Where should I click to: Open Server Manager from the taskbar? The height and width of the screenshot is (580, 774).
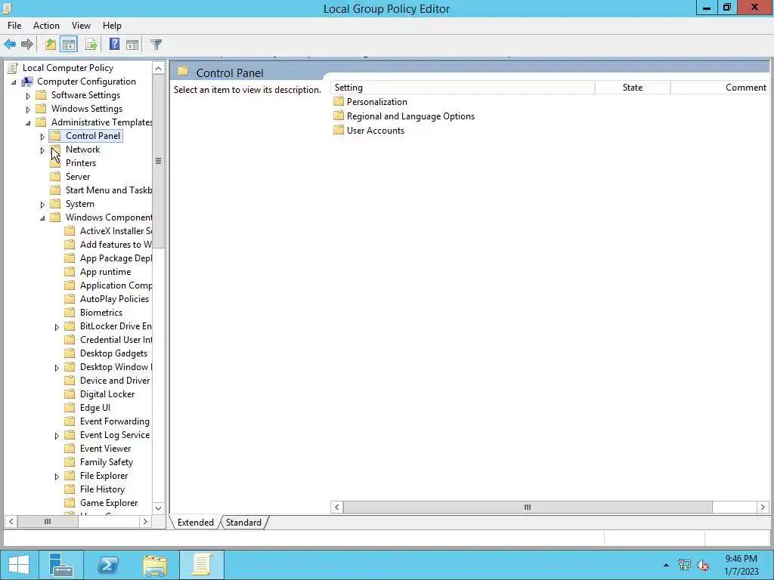(x=61, y=565)
